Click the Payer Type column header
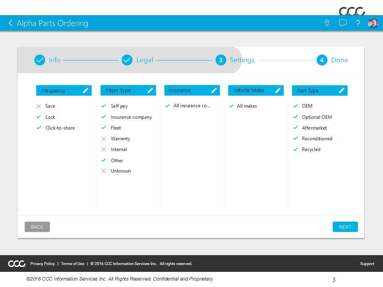383x287 pixels. pos(128,90)
